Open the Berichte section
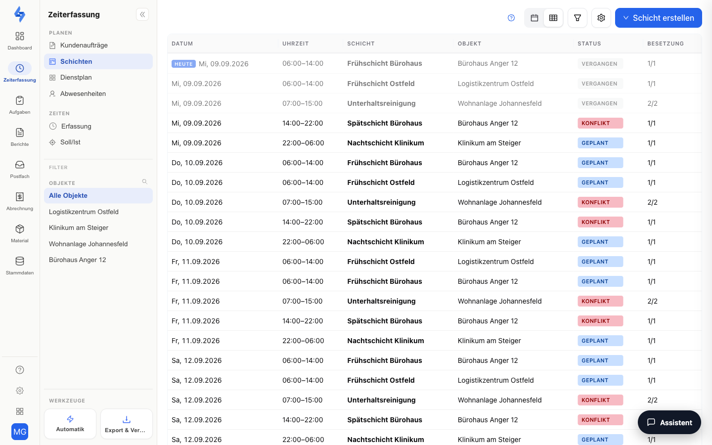 coord(20,137)
